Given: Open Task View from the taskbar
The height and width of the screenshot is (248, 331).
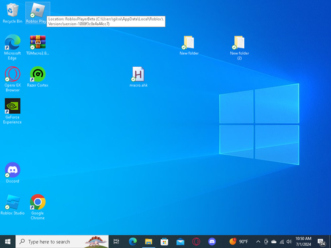Looking at the screenshot, I should click(x=117, y=241).
